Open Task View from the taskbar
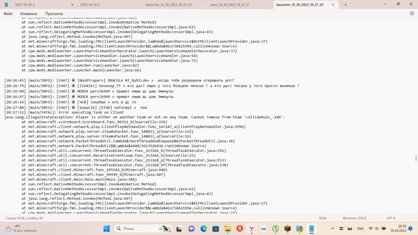Image resolution: width=418 pixels, height=235 pixels. pos(179,229)
